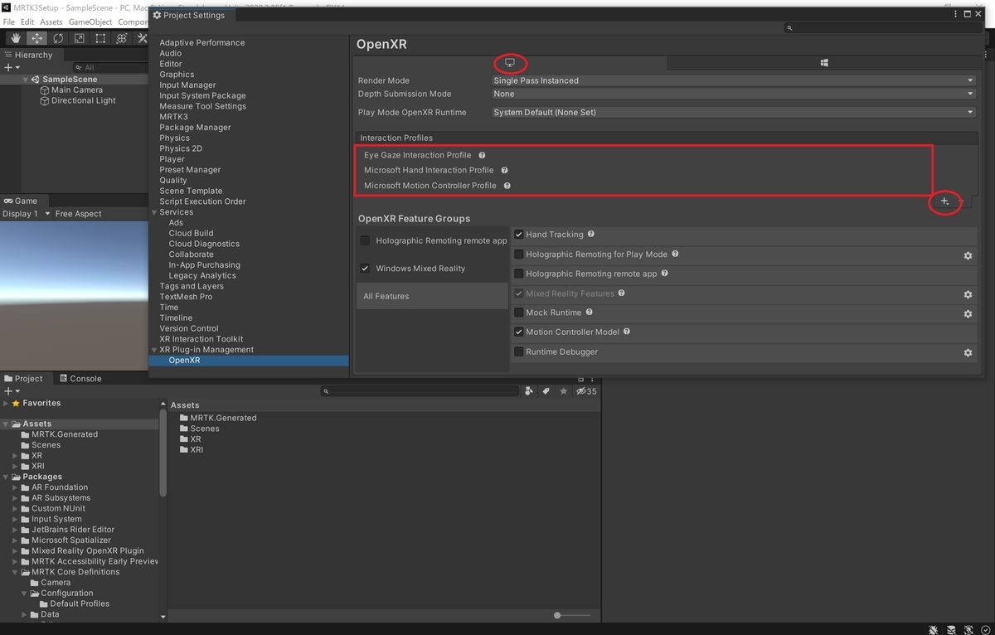The image size is (995, 635).
Task: Open the File menu
Action: click(x=8, y=22)
